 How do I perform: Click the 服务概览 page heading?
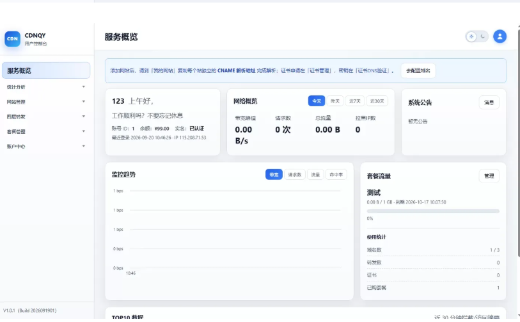click(121, 37)
